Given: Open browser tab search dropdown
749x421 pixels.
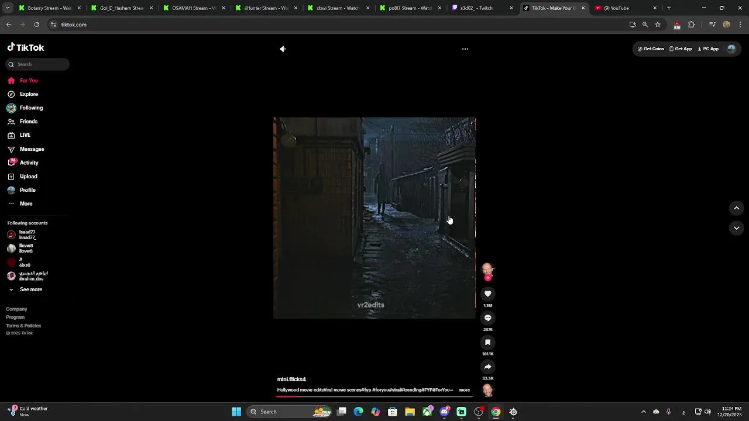Looking at the screenshot, I should point(8,8).
